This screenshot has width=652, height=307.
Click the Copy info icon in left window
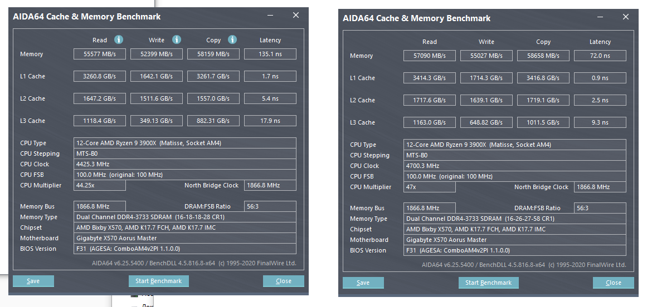(x=232, y=40)
